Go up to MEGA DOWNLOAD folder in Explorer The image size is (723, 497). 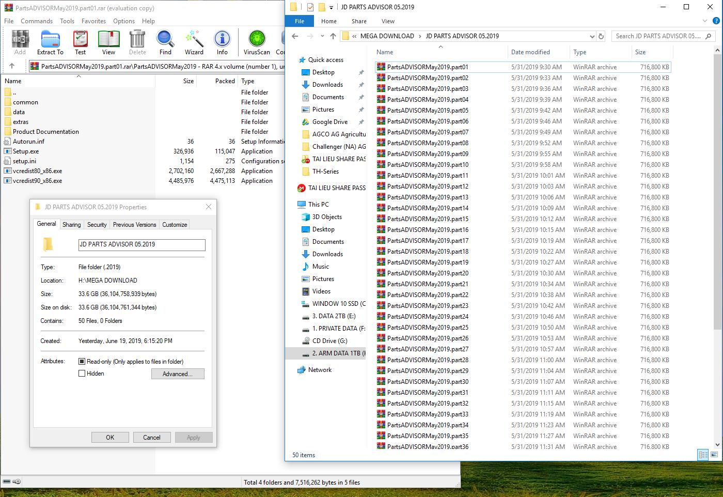[333, 36]
